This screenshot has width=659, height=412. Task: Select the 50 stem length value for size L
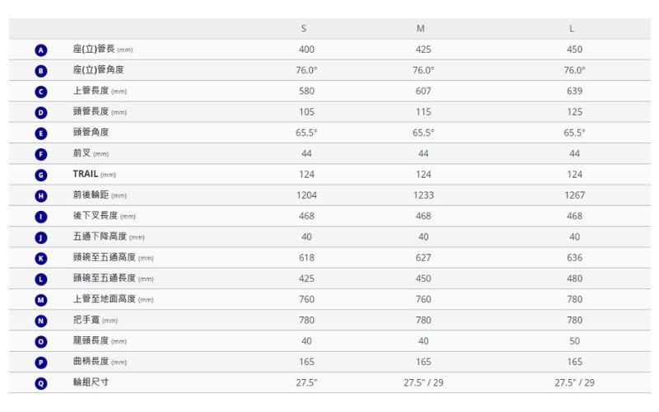tap(574, 341)
